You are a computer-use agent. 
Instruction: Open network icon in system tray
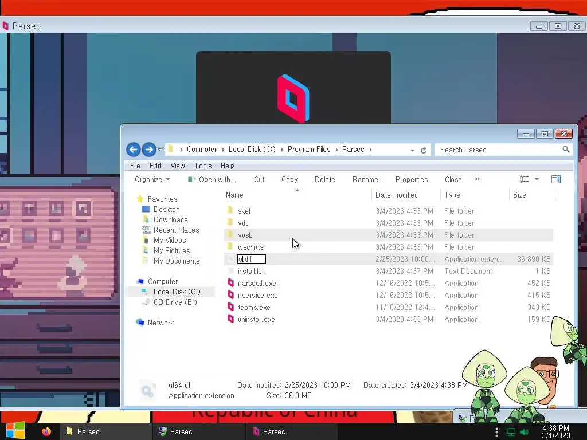coord(511,432)
